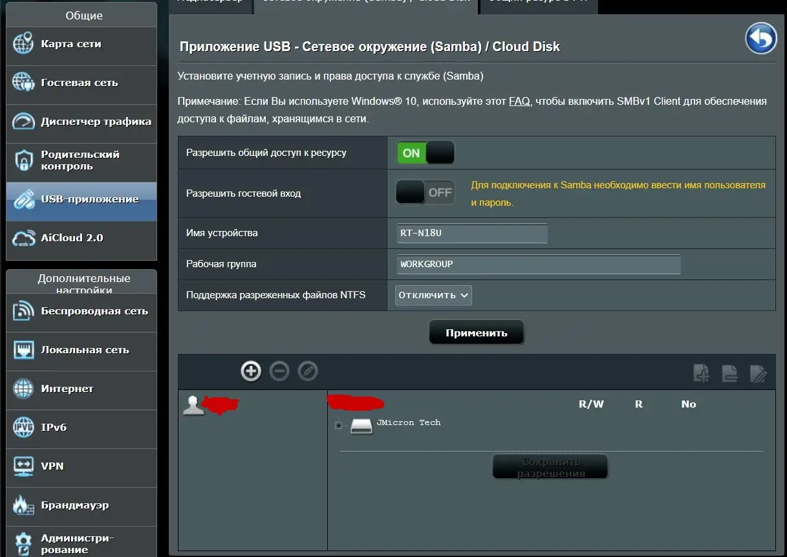The width and height of the screenshot is (787, 557).
Task: Open the VPN section
Action: click(81, 467)
